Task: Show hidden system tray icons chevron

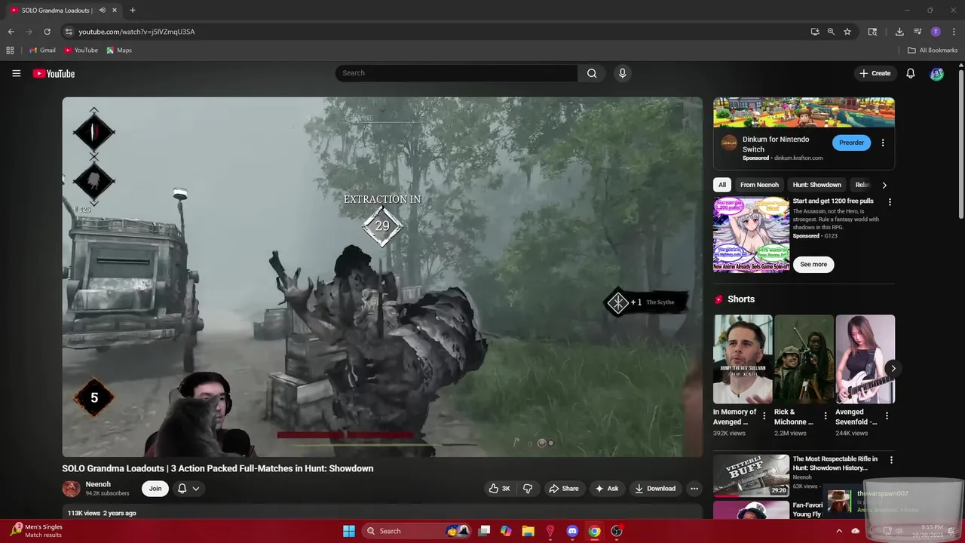Action: 839,531
